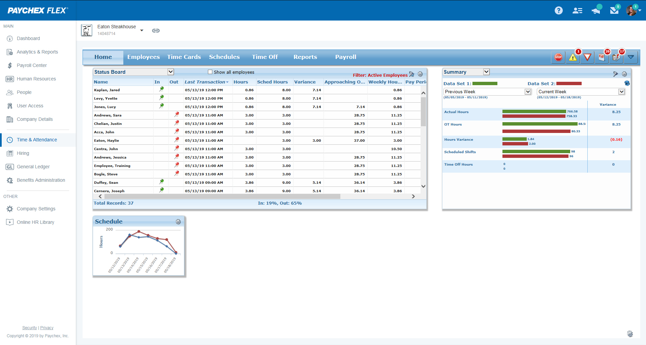Click the megaphone announcements icon
The width and height of the screenshot is (646, 345).
[x=596, y=11]
